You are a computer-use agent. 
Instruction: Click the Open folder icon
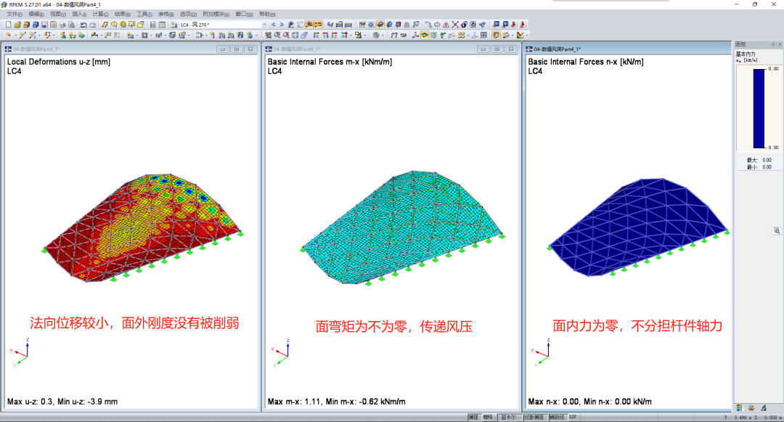(17, 25)
